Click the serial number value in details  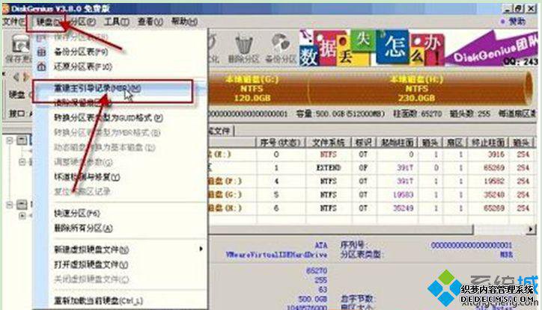pyautogui.click(x=471, y=245)
